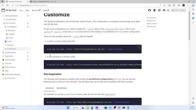Screen dimensions: 196x110
Task: Open the Mastodon icon link in navbar
Action: pos(159,10)
